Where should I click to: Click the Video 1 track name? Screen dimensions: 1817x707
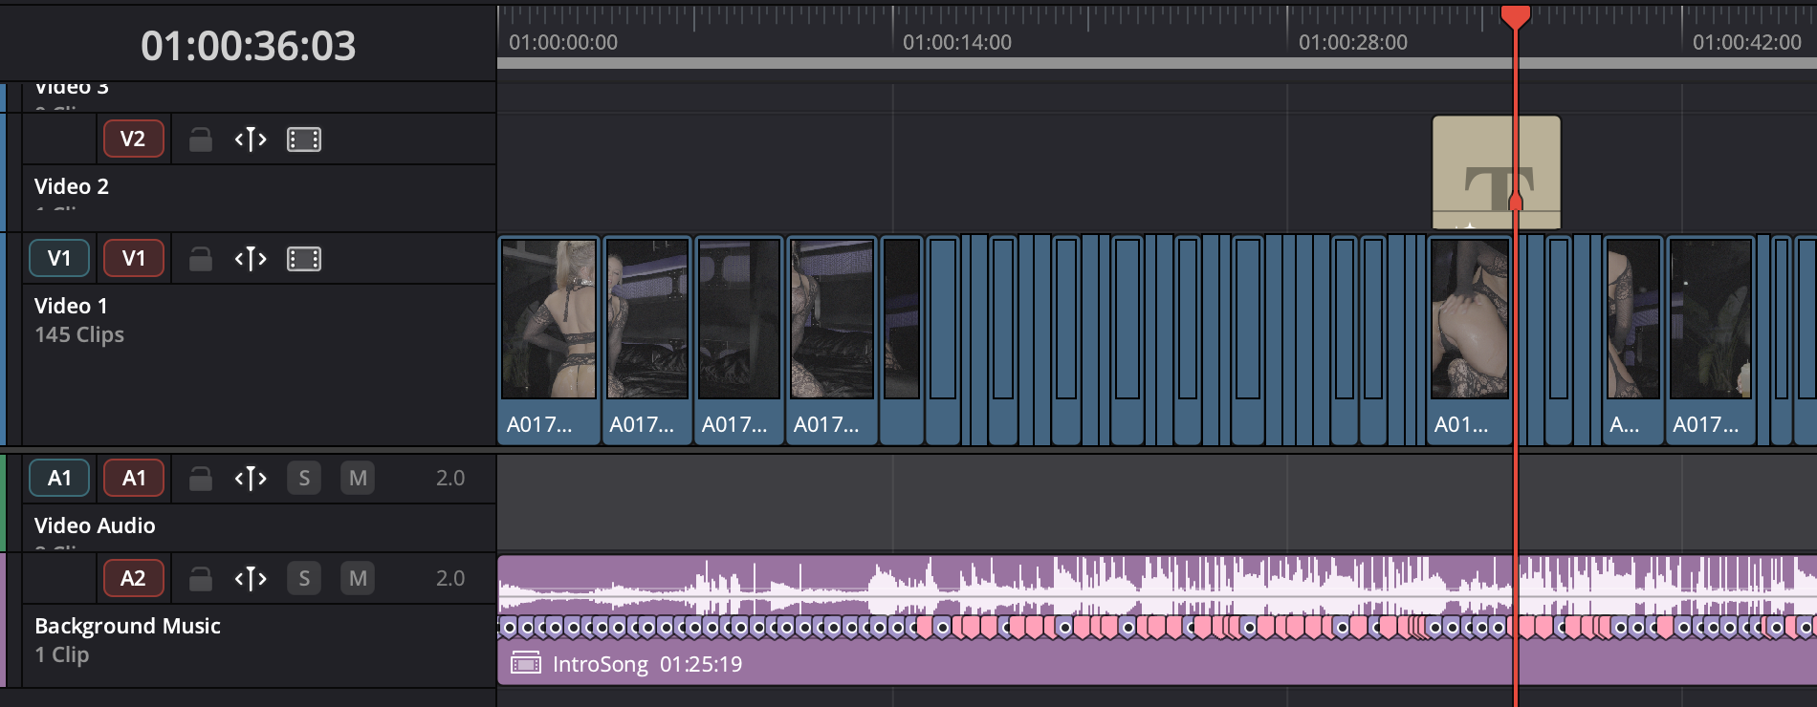coord(71,306)
